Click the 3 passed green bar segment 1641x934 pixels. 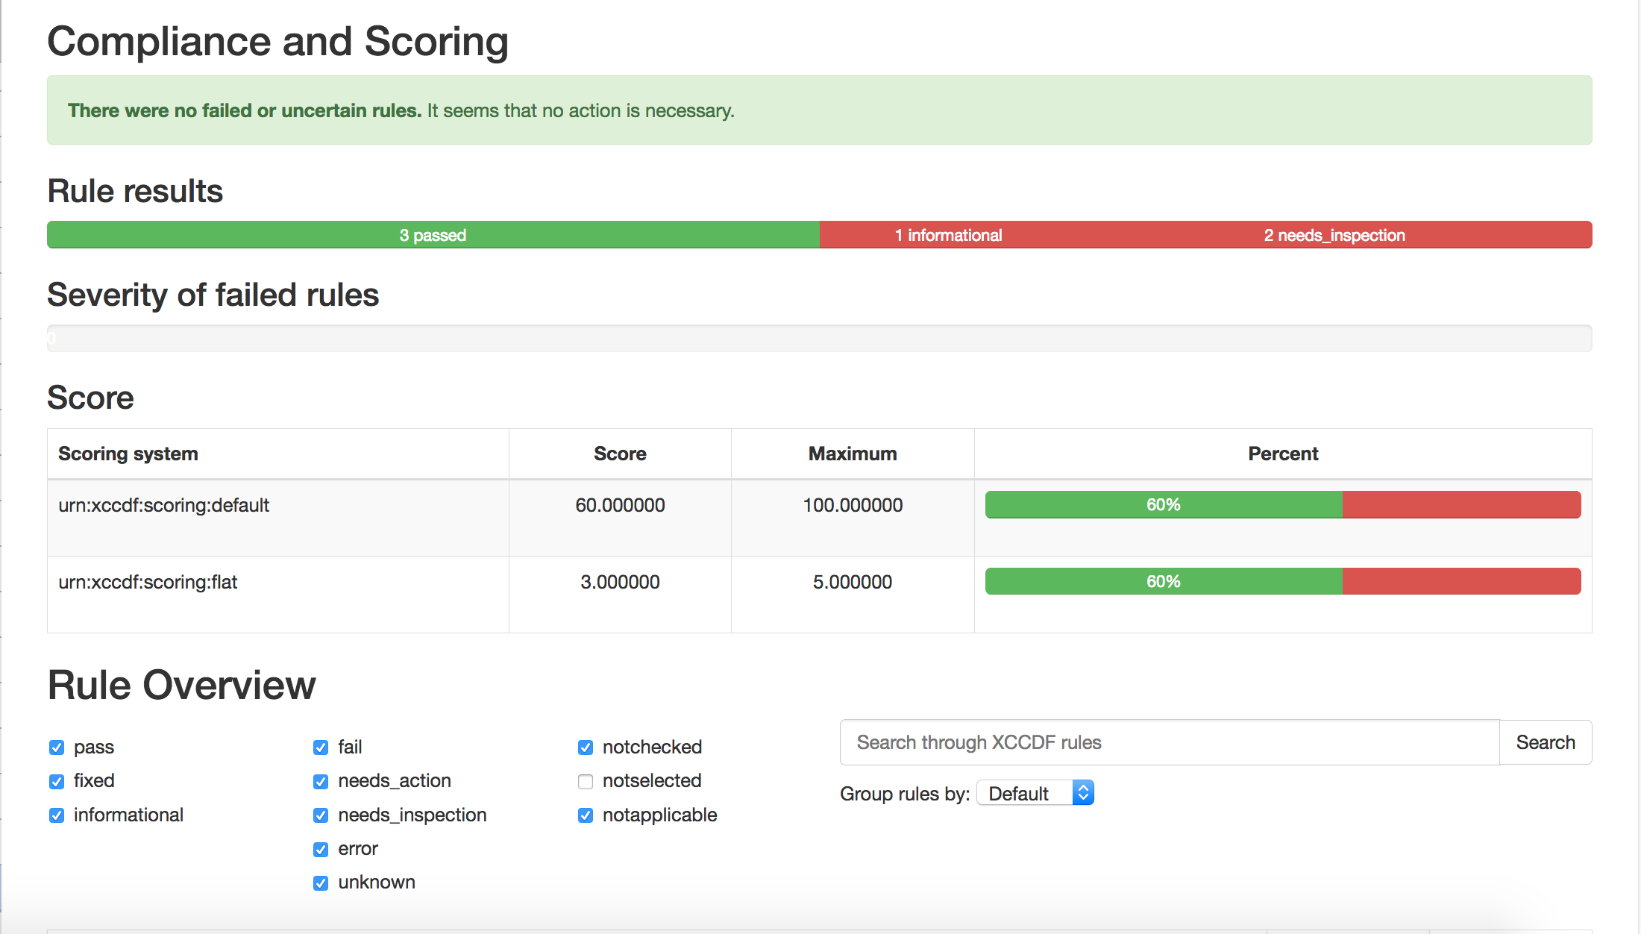(x=433, y=235)
